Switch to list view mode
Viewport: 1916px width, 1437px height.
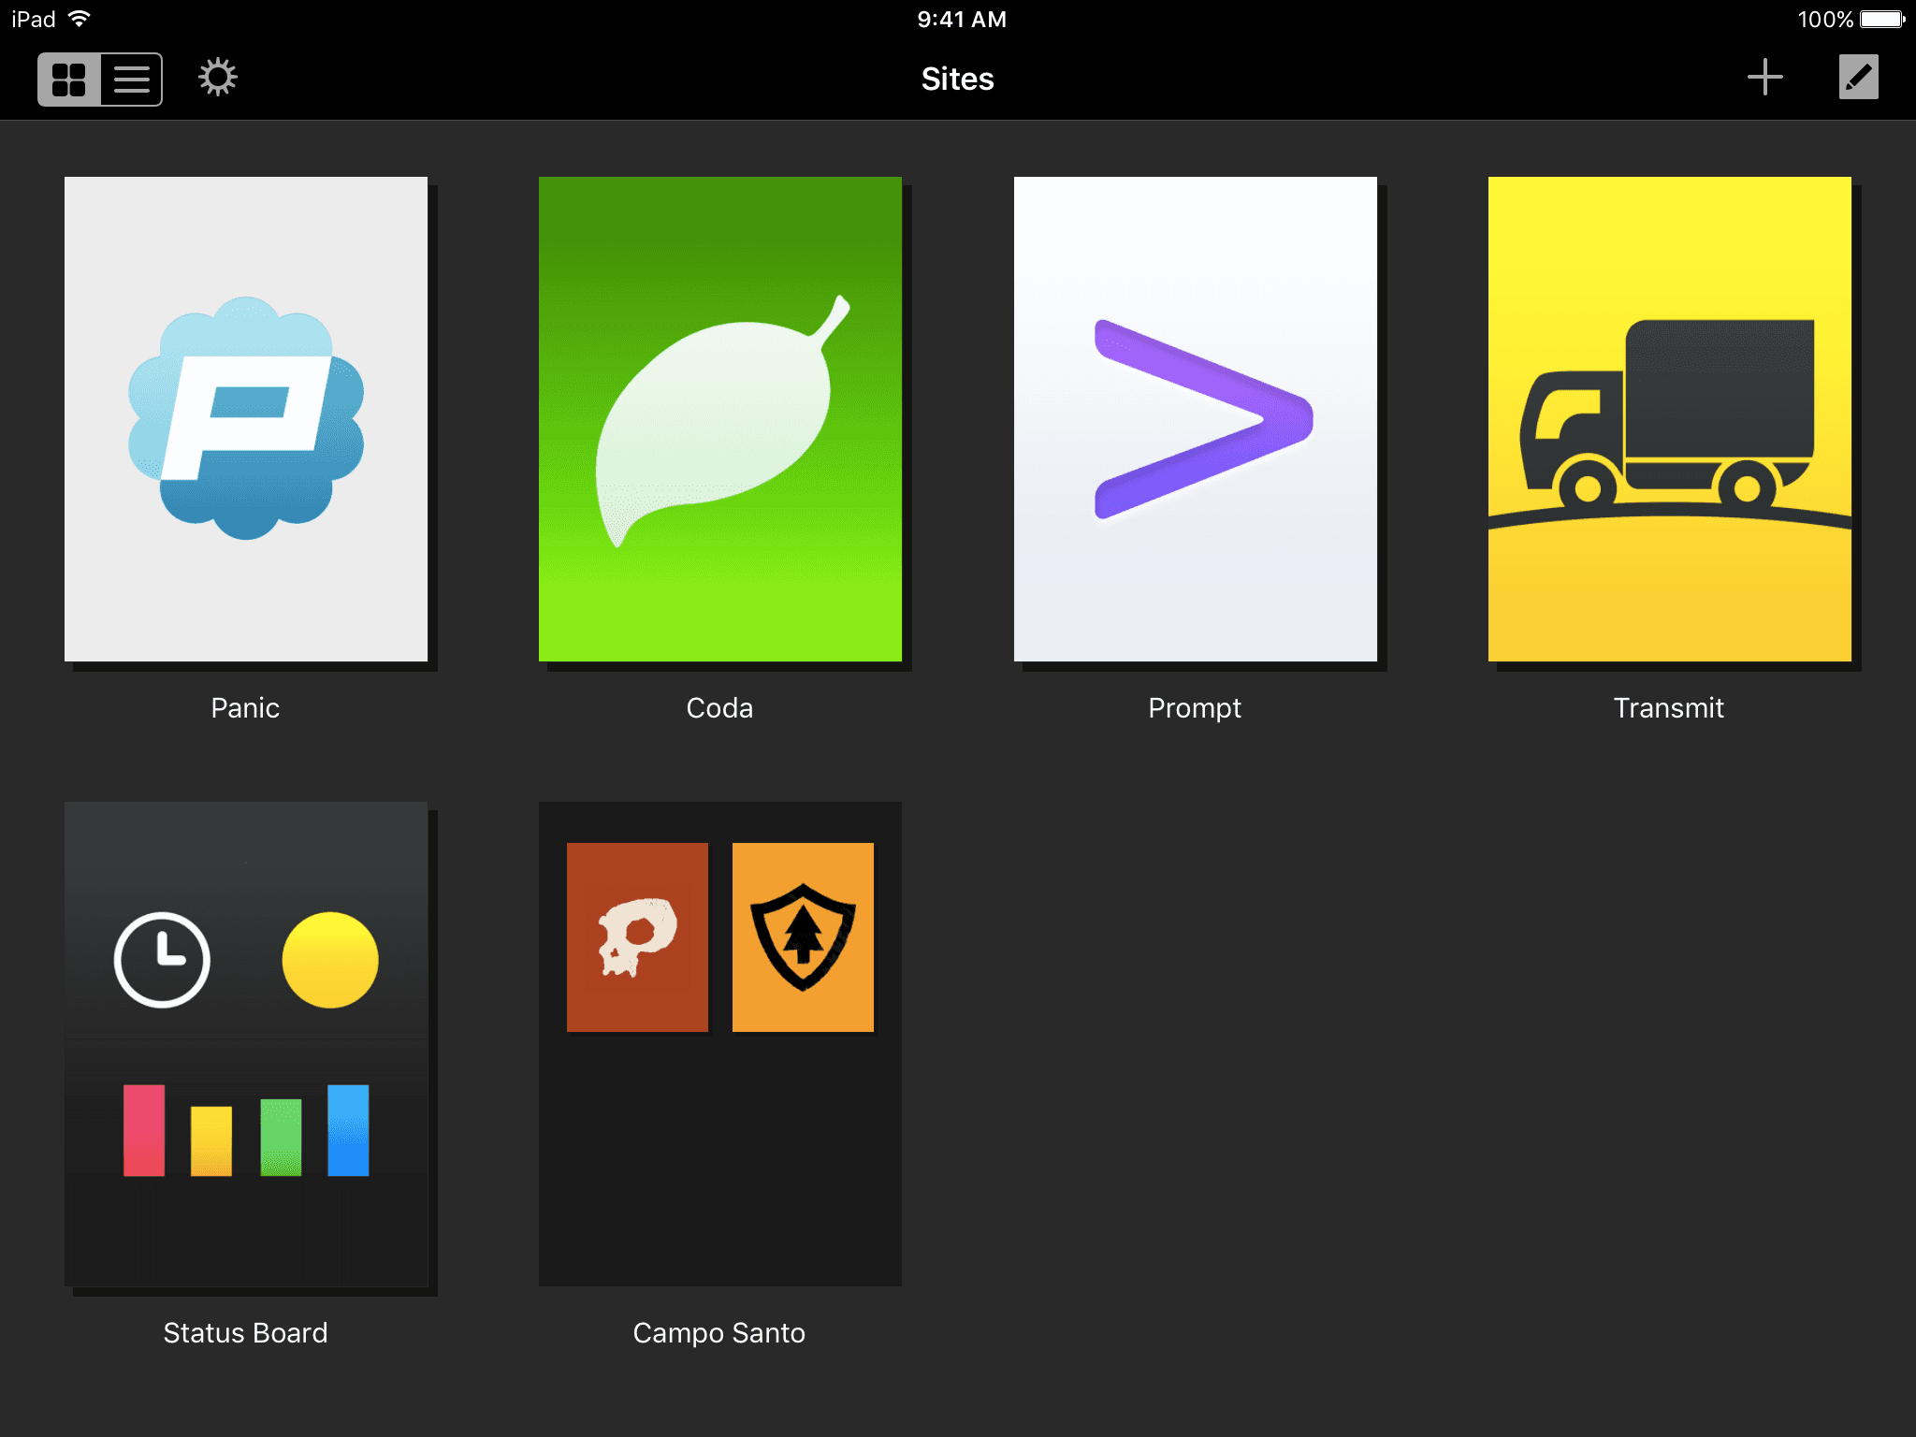pyautogui.click(x=132, y=80)
